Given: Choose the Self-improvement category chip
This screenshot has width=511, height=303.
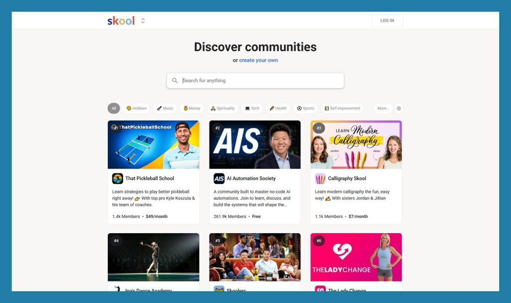Looking at the screenshot, I should pyautogui.click(x=342, y=108).
